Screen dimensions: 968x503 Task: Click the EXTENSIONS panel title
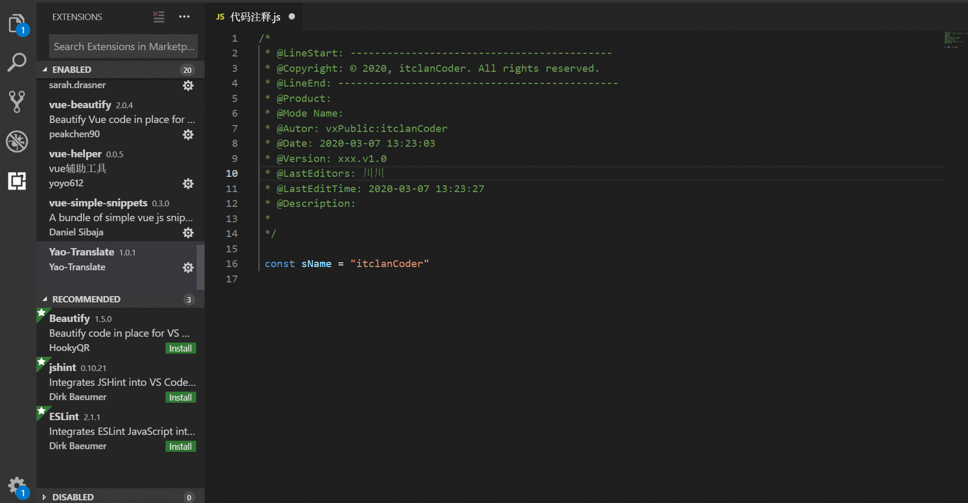click(x=77, y=17)
